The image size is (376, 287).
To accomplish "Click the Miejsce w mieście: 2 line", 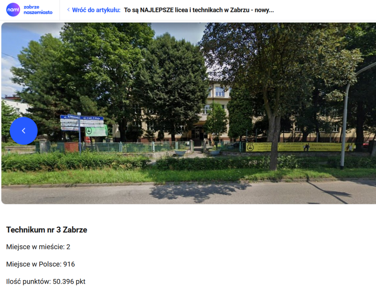I will (x=38, y=247).
